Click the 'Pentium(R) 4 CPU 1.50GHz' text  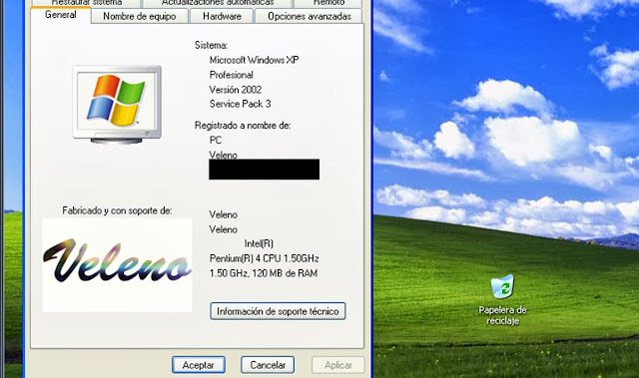(x=264, y=258)
